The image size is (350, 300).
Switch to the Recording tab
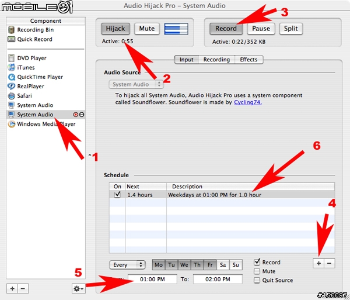(216, 60)
